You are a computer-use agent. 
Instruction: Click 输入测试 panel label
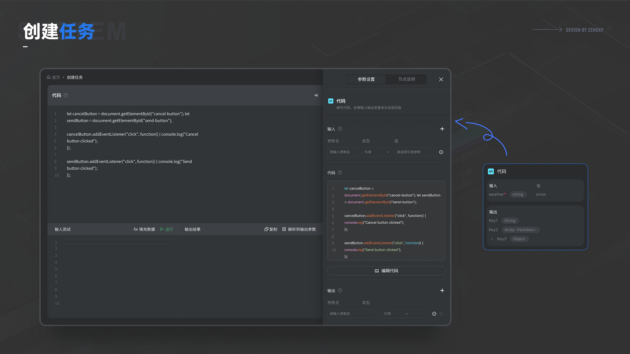point(63,229)
